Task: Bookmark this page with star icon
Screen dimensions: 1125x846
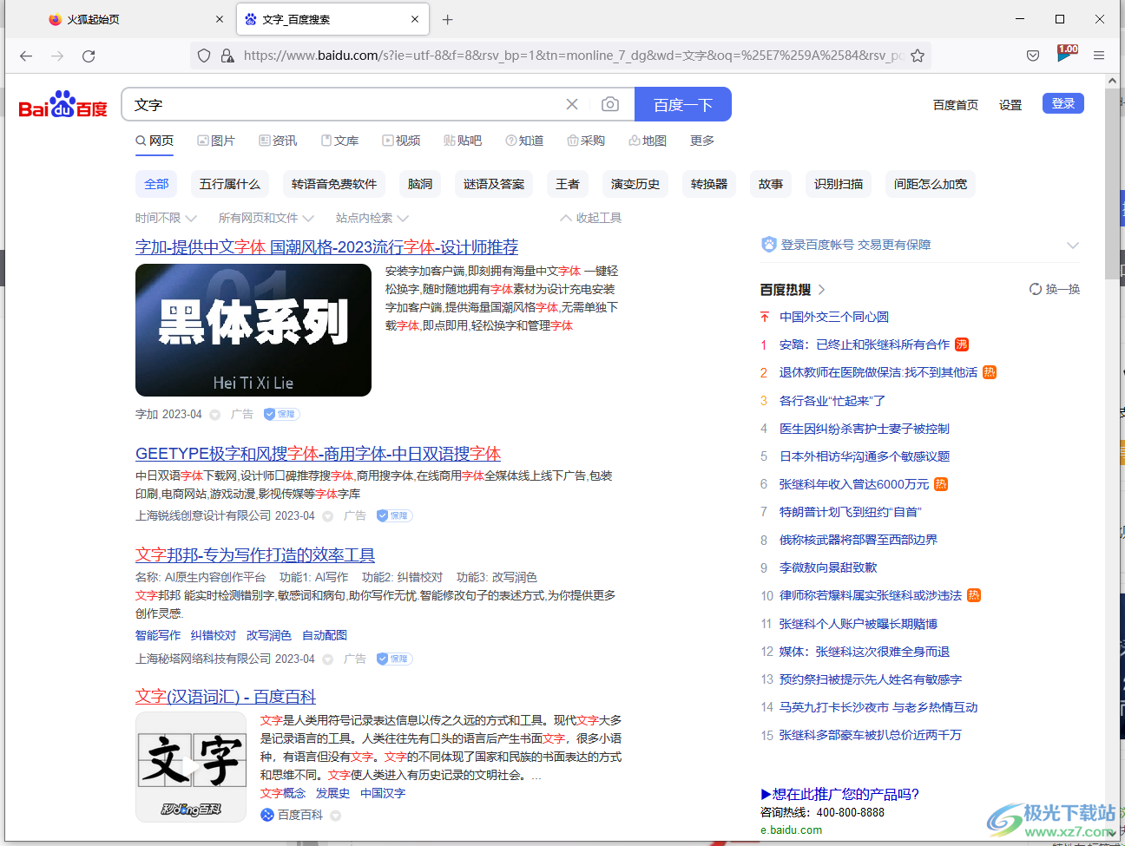Action: pyautogui.click(x=918, y=56)
